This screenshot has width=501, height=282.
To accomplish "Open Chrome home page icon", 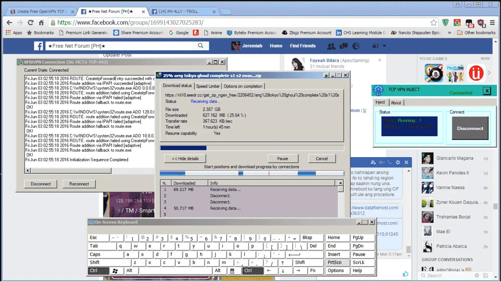I will pyautogui.click(x=41, y=23).
